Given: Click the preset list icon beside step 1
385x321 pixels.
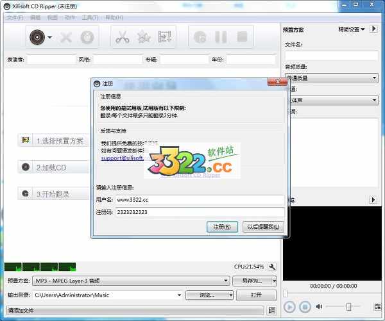Looking at the screenshot, I should [x=26, y=140].
